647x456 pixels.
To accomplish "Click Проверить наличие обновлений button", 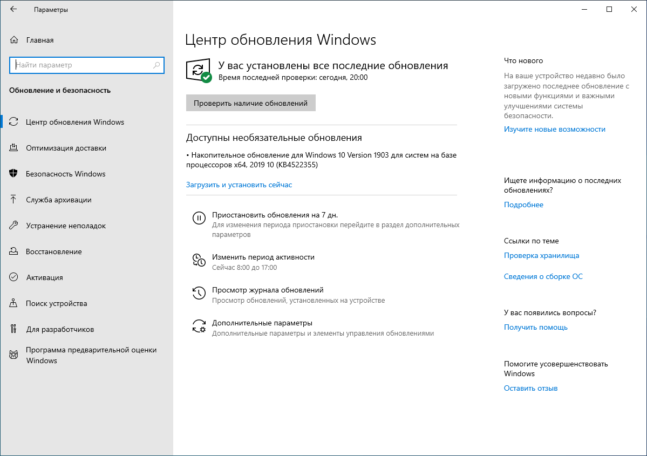I will coord(250,103).
